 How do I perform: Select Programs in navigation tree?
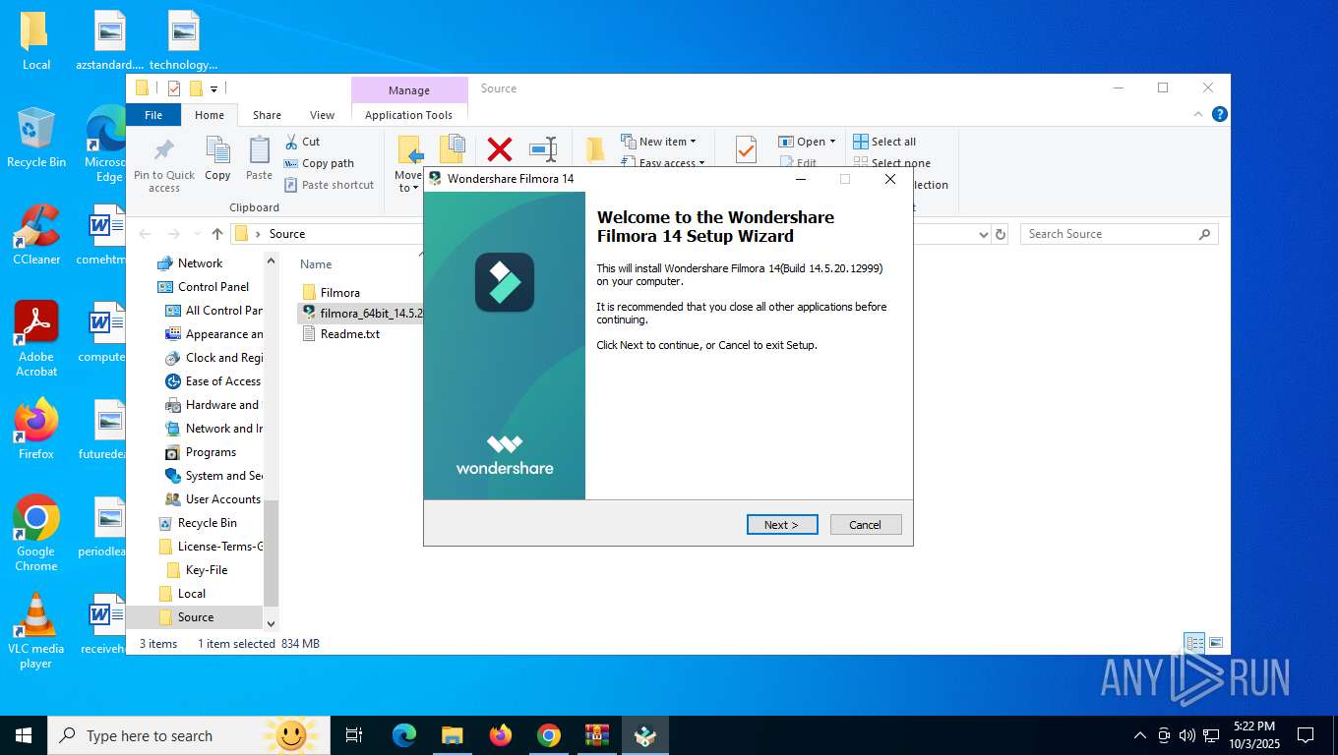tap(211, 451)
